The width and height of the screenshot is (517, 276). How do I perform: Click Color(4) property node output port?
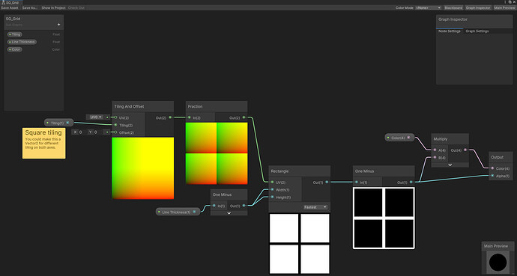point(408,138)
